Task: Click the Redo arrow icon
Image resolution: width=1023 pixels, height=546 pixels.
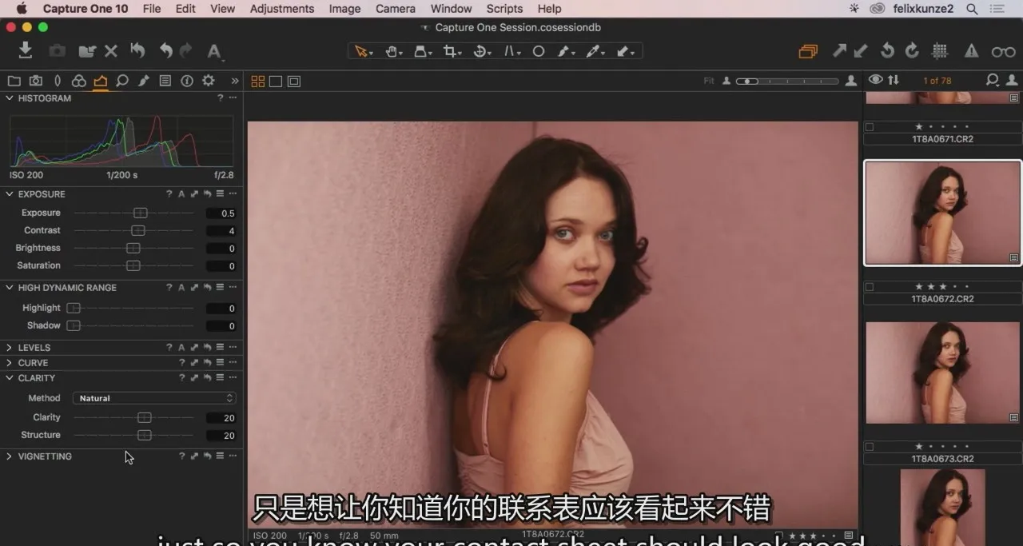Action: tap(186, 50)
